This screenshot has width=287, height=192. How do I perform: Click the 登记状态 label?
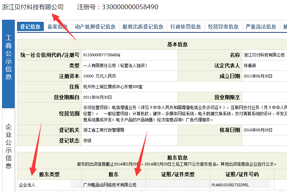click(x=69, y=141)
